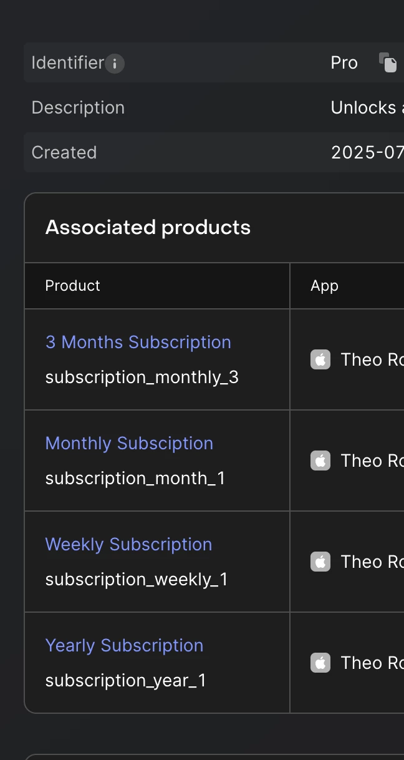Click the Apple icon in the Weekly Subscription row
Viewport: 404px width, 760px height.
[320, 562]
